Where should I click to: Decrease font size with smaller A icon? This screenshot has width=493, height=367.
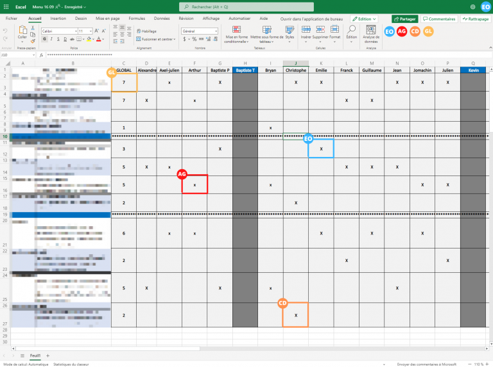coord(104,31)
